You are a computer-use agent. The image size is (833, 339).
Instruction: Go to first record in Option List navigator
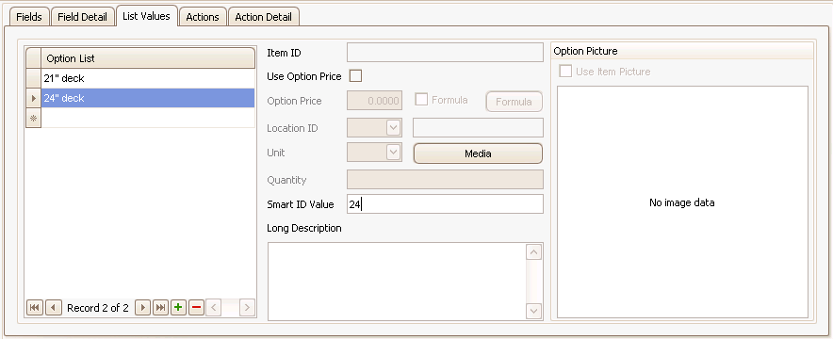click(x=35, y=308)
